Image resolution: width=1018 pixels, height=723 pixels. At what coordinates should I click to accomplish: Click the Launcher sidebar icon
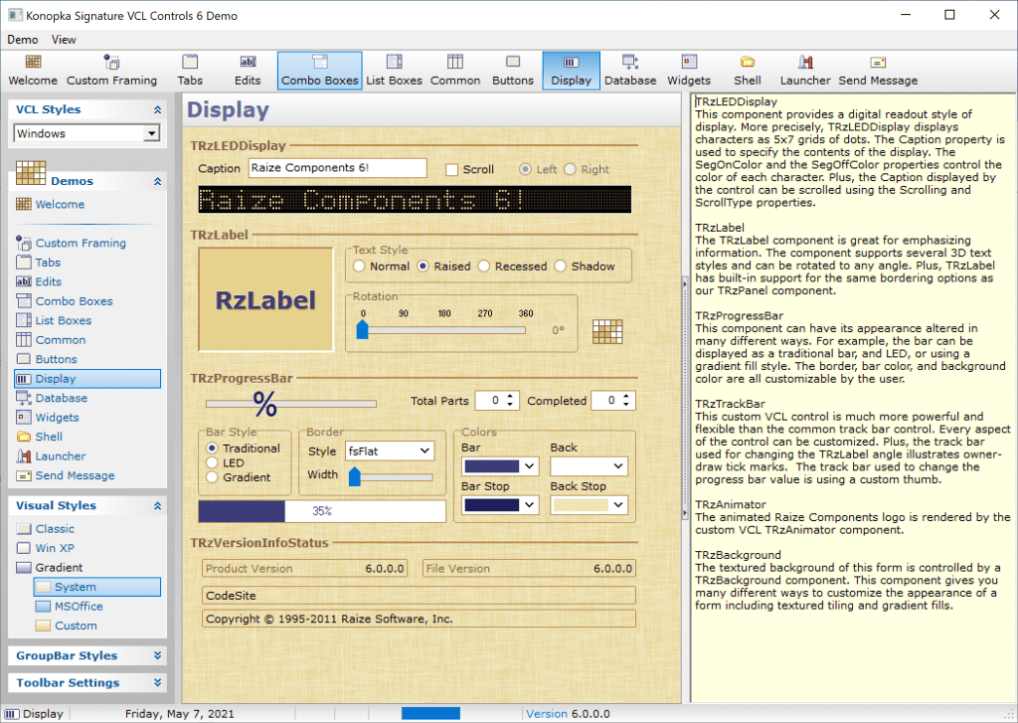(24, 456)
